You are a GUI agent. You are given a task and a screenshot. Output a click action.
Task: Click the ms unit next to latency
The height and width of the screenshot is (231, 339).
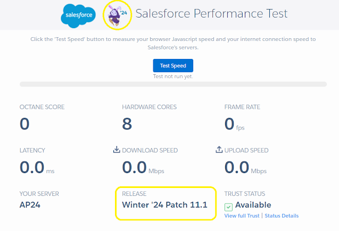[x=50, y=171]
